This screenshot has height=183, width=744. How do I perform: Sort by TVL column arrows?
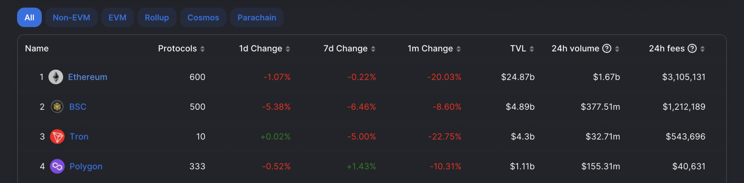pyautogui.click(x=531, y=49)
